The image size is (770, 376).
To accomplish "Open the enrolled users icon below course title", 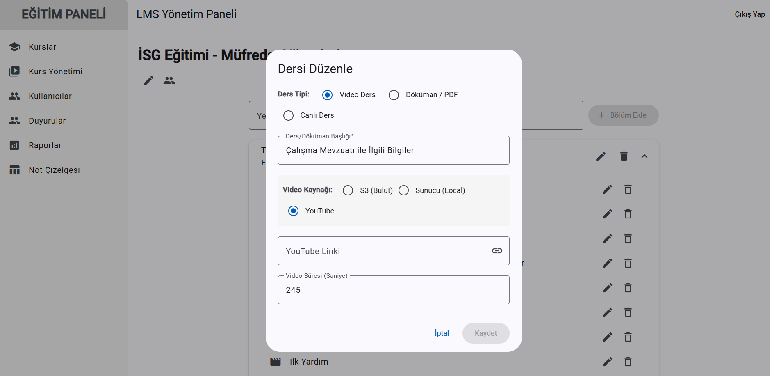I will pyautogui.click(x=169, y=80).
